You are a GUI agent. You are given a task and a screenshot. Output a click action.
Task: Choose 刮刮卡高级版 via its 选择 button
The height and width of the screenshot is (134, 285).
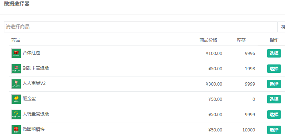[x=274, y=68]
